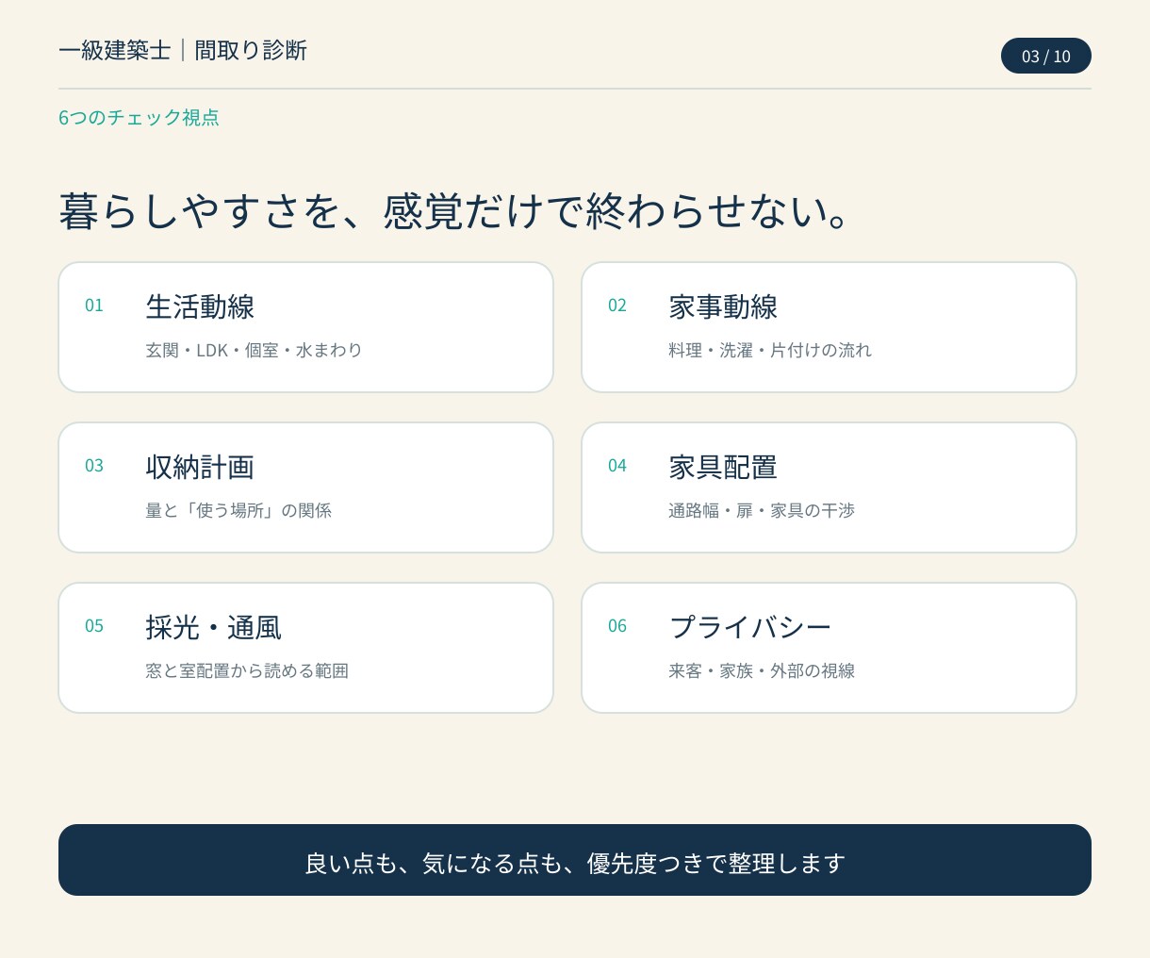The image size is (1150, 958).
Task: Select the プライバシー card title
Action: coord(750,627)
